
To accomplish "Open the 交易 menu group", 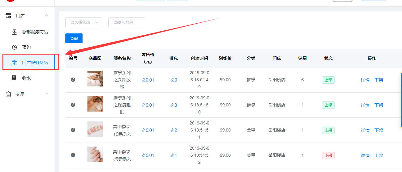I will 27,94.
